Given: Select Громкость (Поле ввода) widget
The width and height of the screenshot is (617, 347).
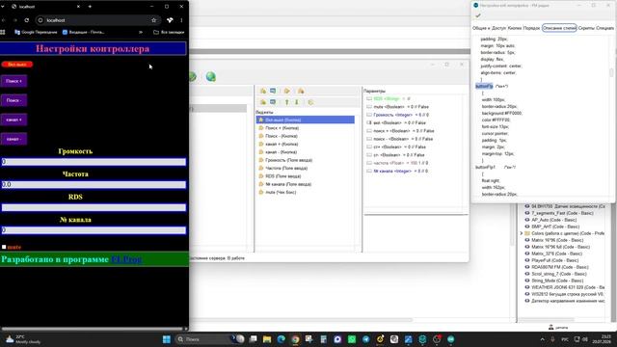Looking at the screenshot, I should (306, 160).
